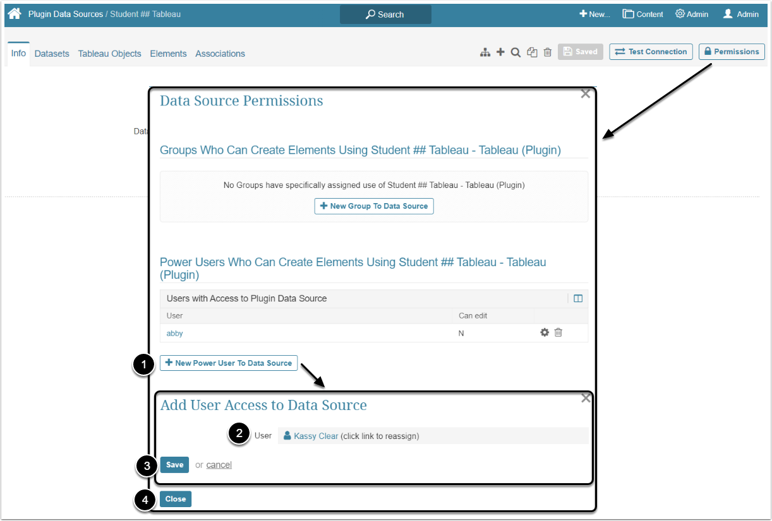Click the Can edit column header
Viewport: 772px width, 521px height.
[x=473, y=315]
